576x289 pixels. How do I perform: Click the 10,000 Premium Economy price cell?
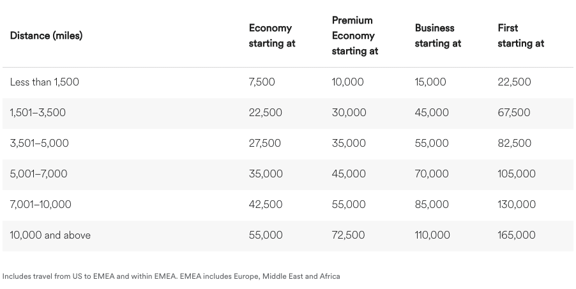(347, 82)
